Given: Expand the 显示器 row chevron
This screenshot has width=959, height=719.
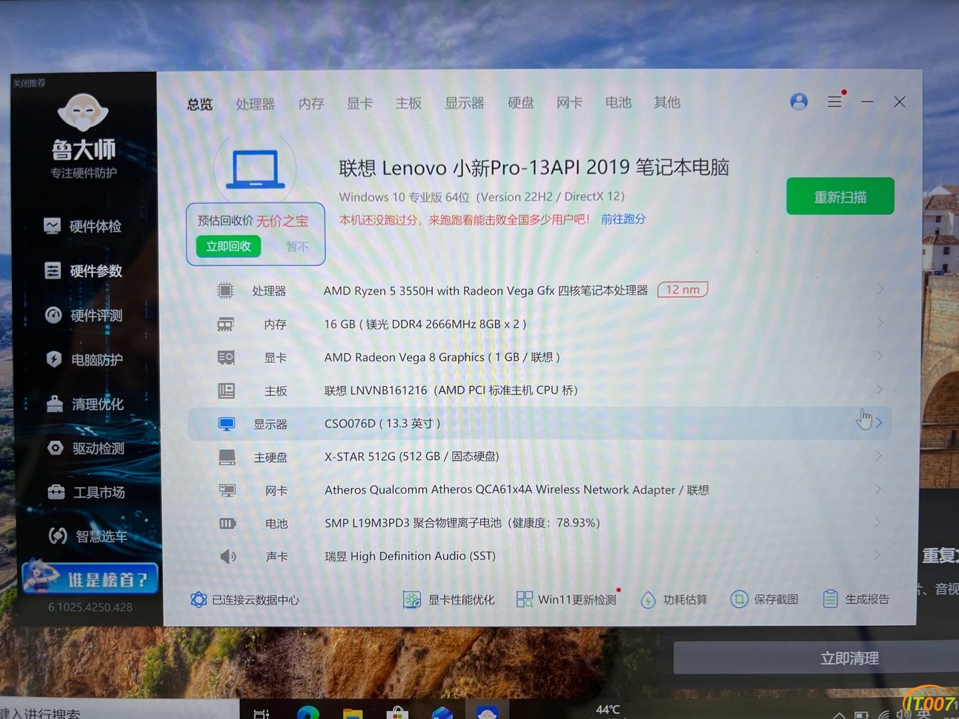Looking at the screenshot, I should point(879,422).
